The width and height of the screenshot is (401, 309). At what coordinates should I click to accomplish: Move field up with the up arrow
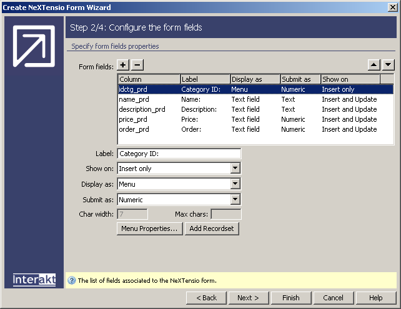click(374, 65)
